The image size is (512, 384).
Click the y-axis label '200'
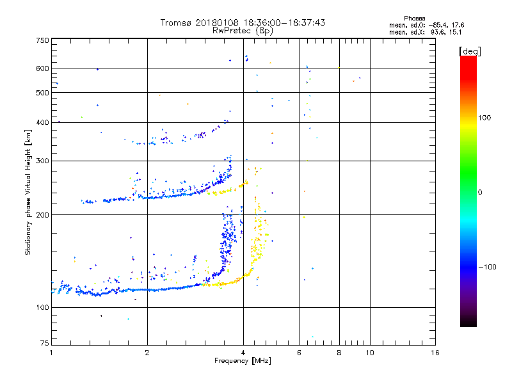pos(43,215)
